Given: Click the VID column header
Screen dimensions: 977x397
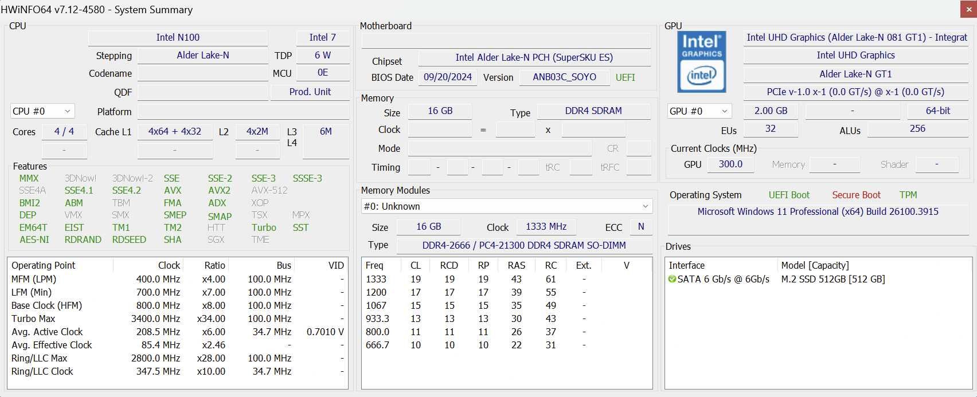Looking at the screenshot, I should (321, 265).
